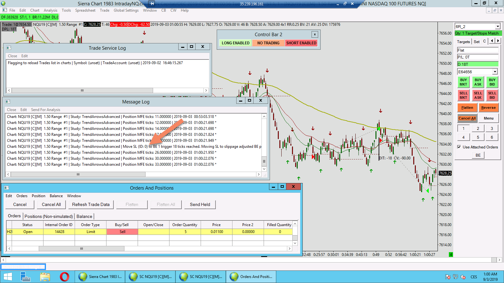Minimize the Trade Service Log window
This screenshot has width=504, height=283.
(183, 47)
